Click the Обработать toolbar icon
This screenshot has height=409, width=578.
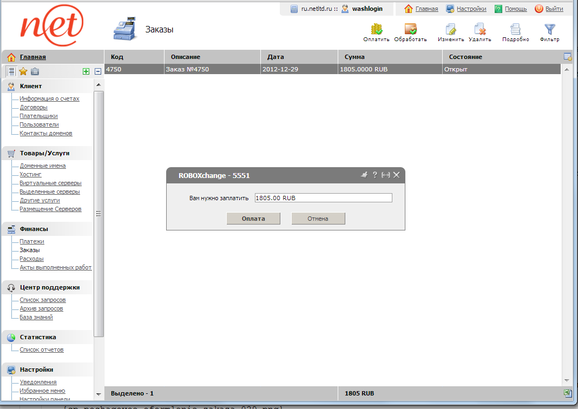(x=410, y=30)
